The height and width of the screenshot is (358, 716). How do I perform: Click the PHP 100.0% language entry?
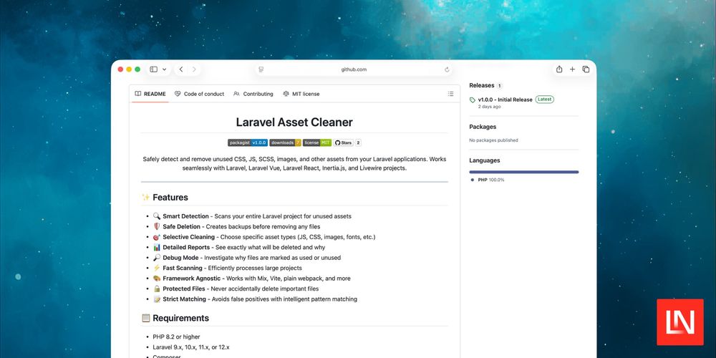click(488, 180)
